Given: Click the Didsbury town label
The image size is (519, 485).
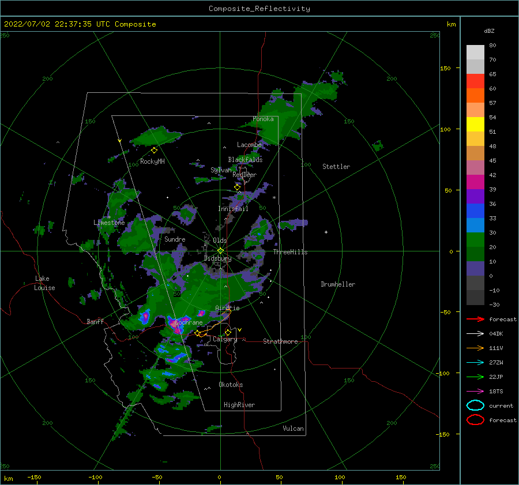Looking at the screenshot, I should click(x=217, y=258).
